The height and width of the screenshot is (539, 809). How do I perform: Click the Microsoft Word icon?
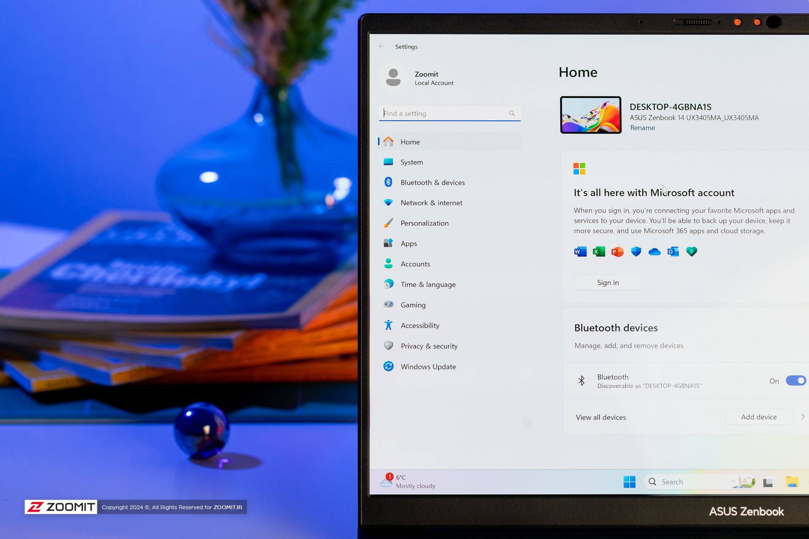(578, 251)
